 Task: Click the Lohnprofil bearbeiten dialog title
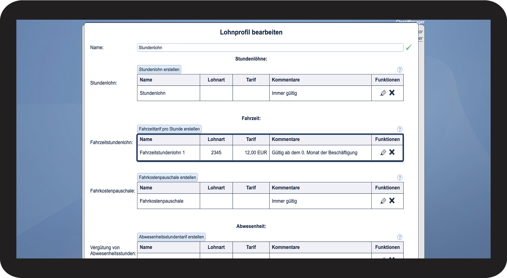pos(251,32)
